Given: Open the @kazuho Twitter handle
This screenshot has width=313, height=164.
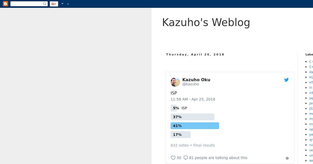Looking at the screenshot, I should pos(191,84).
